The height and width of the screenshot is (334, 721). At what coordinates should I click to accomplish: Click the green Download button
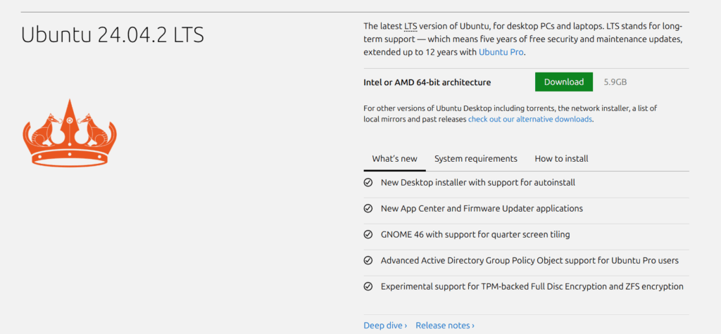point(564,82)
